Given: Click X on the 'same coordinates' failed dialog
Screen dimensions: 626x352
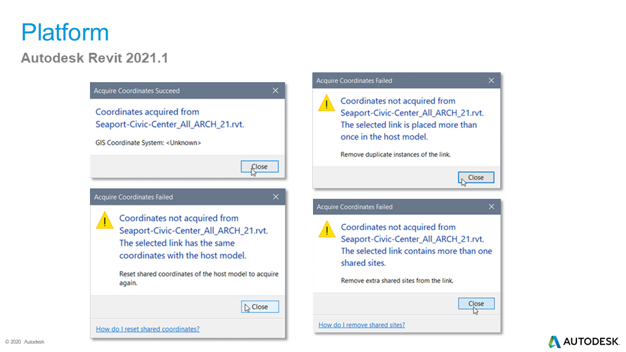Looking at the screenshot, I should point(276,197).
